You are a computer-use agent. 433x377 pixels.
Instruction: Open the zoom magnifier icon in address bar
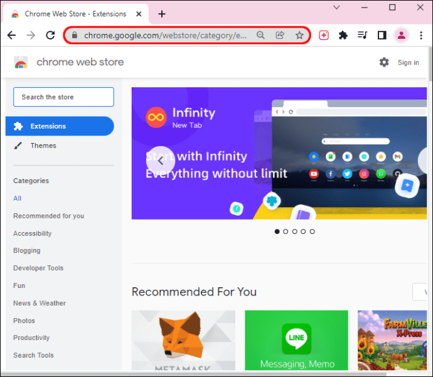[x=260, y=35]
